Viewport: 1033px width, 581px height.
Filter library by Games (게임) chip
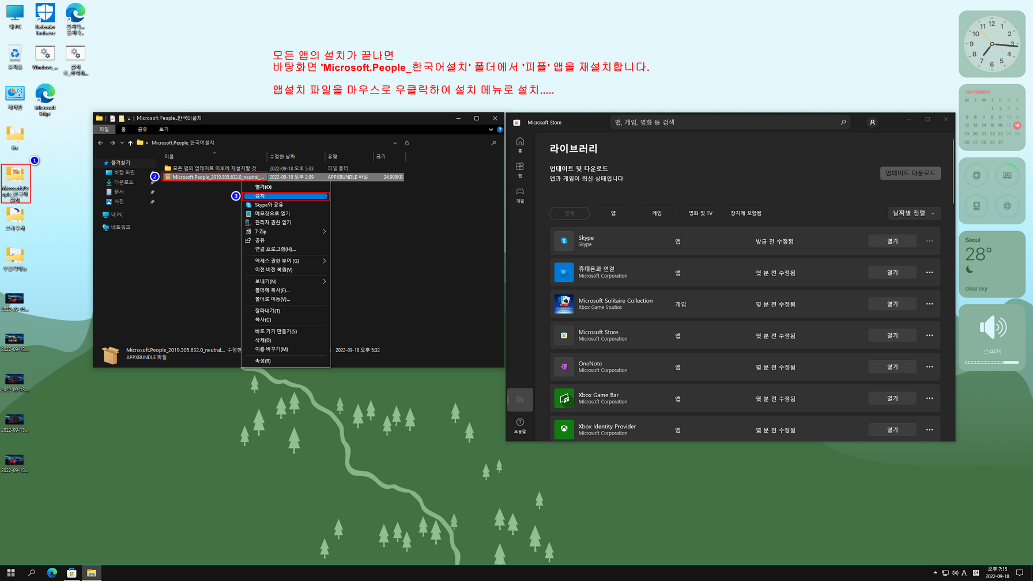[x=657, y=213]
